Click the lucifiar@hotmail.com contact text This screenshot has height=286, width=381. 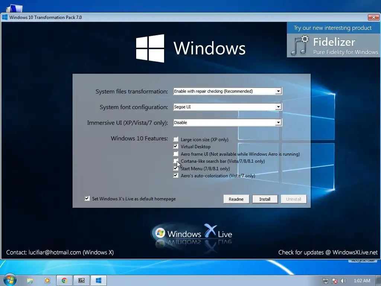(x=55, y=252)
